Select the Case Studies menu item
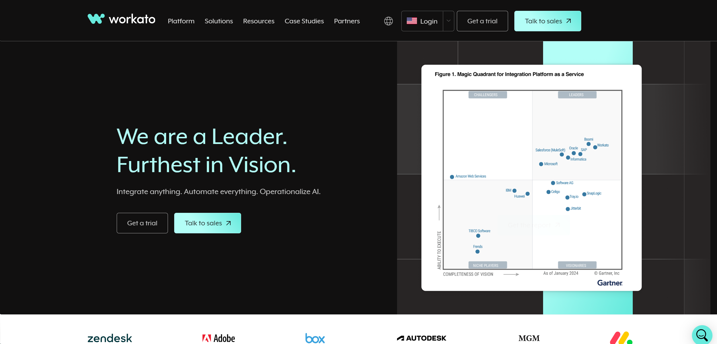717x344 pixels. click(x=304, y=20)
